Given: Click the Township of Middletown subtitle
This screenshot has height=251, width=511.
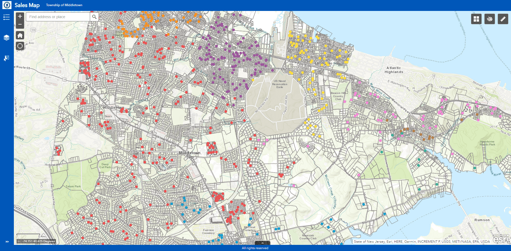Looking at the screenshot, I should [64, 5].
